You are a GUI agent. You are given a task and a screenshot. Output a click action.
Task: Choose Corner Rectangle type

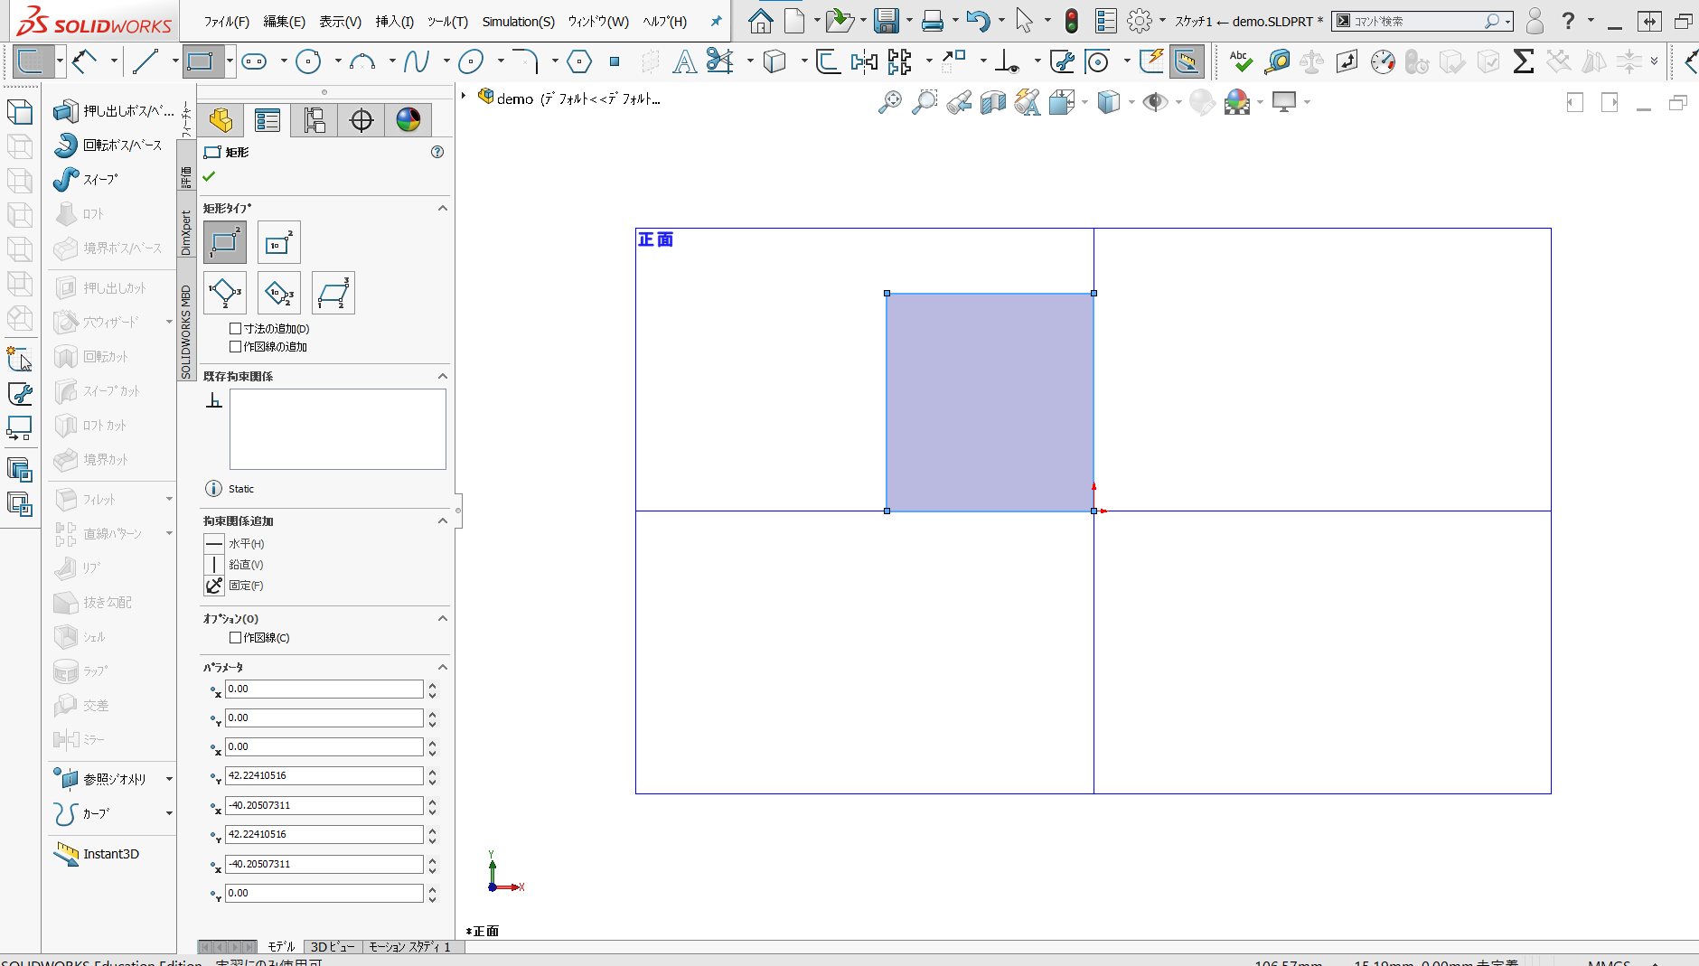[225, 242]
